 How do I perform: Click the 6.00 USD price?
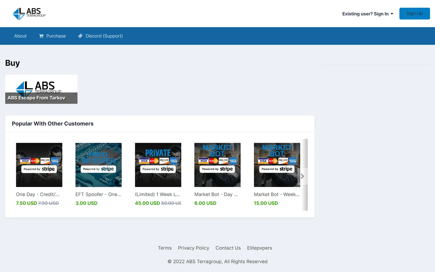click(x=205, y=203)
